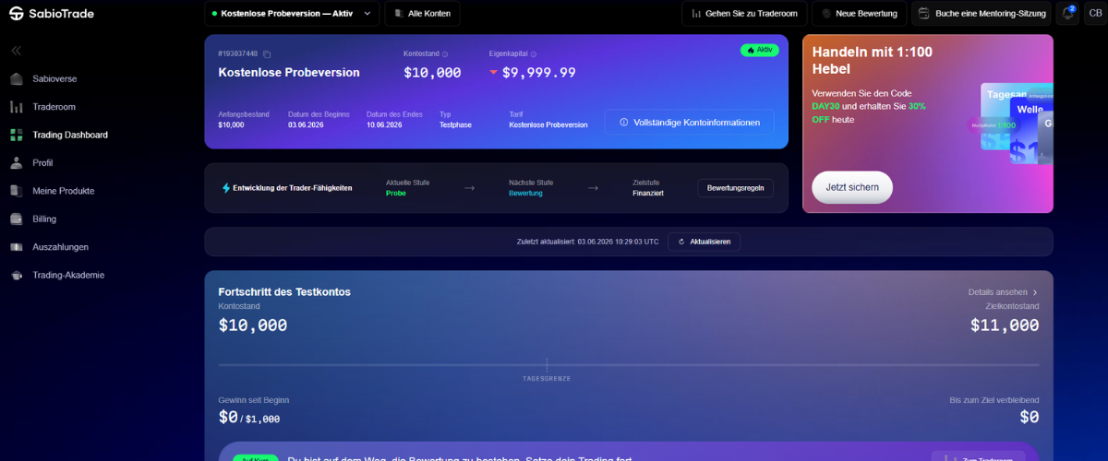Viewport: 1108px width, 461px height.
Task: Click the Auszahlungen money icon
Action: (16, 247)
